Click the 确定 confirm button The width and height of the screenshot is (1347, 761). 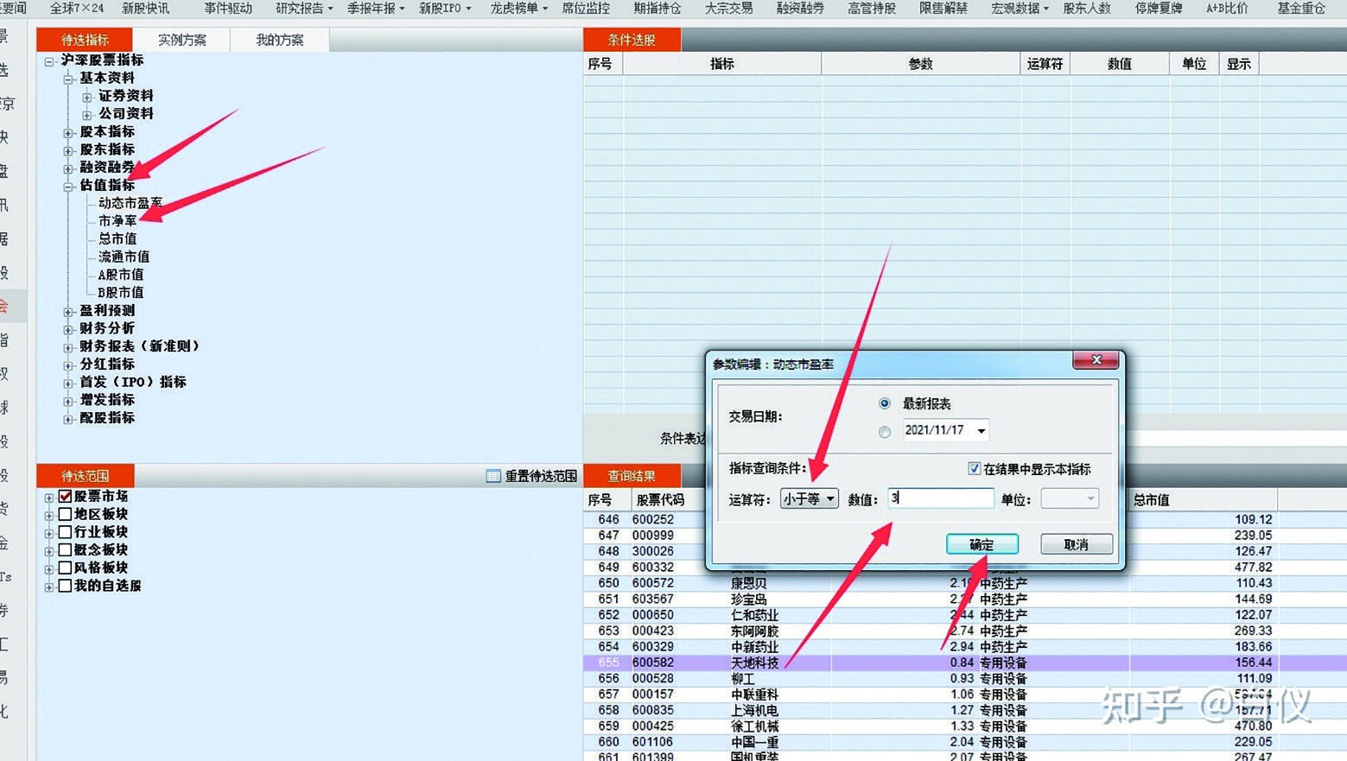pyautogui.click(x=982, y=544)
